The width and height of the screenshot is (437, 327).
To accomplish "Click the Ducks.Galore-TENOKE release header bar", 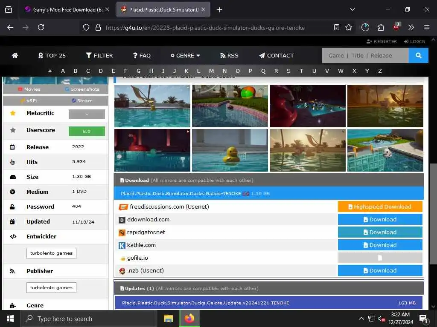I will [x=269, y=193].
